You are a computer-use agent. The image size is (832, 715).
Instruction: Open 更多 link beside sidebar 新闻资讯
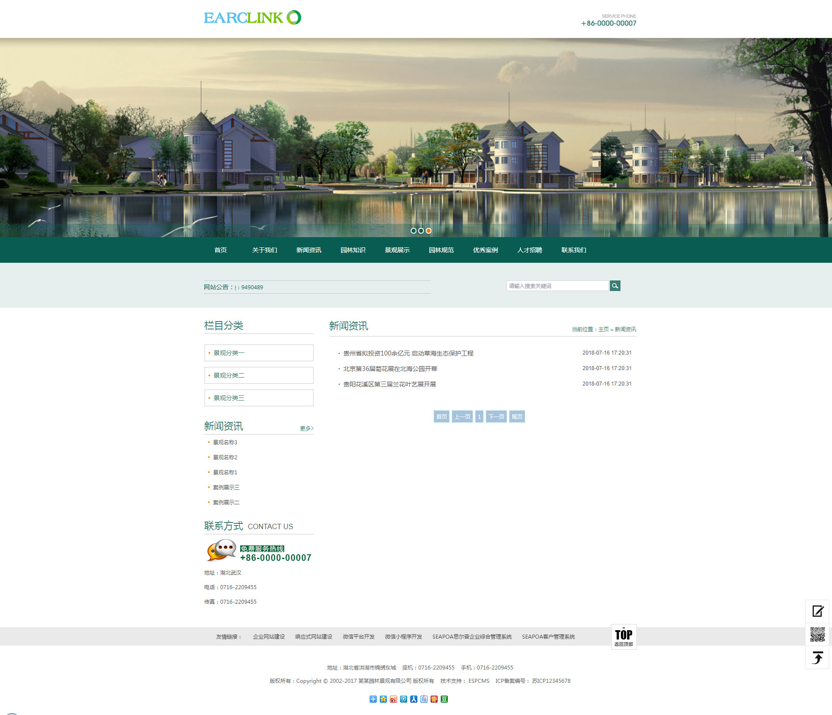[306, 428]
